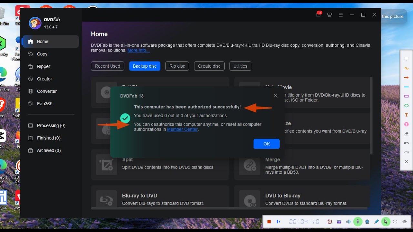Click the Creator icon in sidebar
This screenshot has width=413, height=232.
[x=31, y=79]
